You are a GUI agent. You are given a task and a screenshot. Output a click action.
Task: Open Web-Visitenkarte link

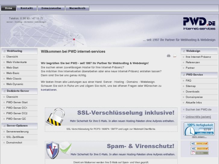point(19,62)
